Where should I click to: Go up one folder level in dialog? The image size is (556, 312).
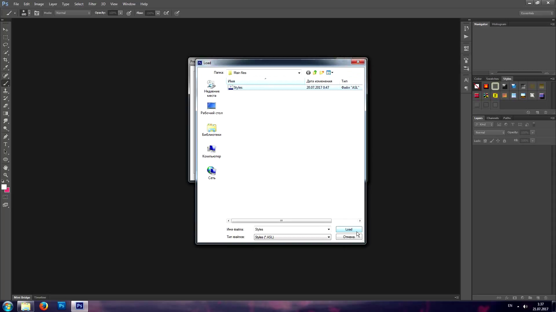tap(315, 73)
